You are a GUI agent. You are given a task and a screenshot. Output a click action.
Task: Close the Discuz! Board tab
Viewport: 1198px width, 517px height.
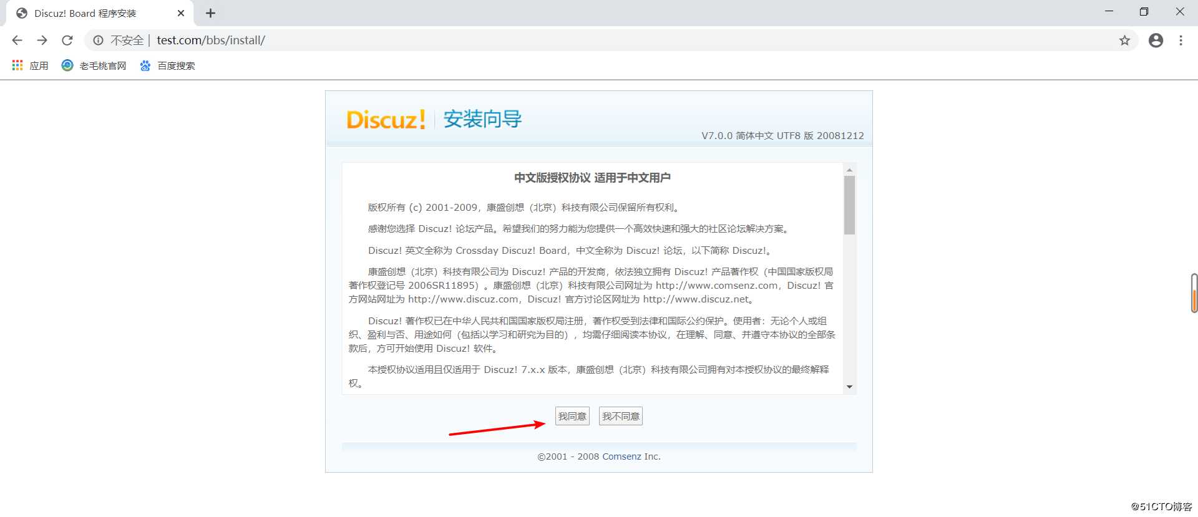point(181,13)
